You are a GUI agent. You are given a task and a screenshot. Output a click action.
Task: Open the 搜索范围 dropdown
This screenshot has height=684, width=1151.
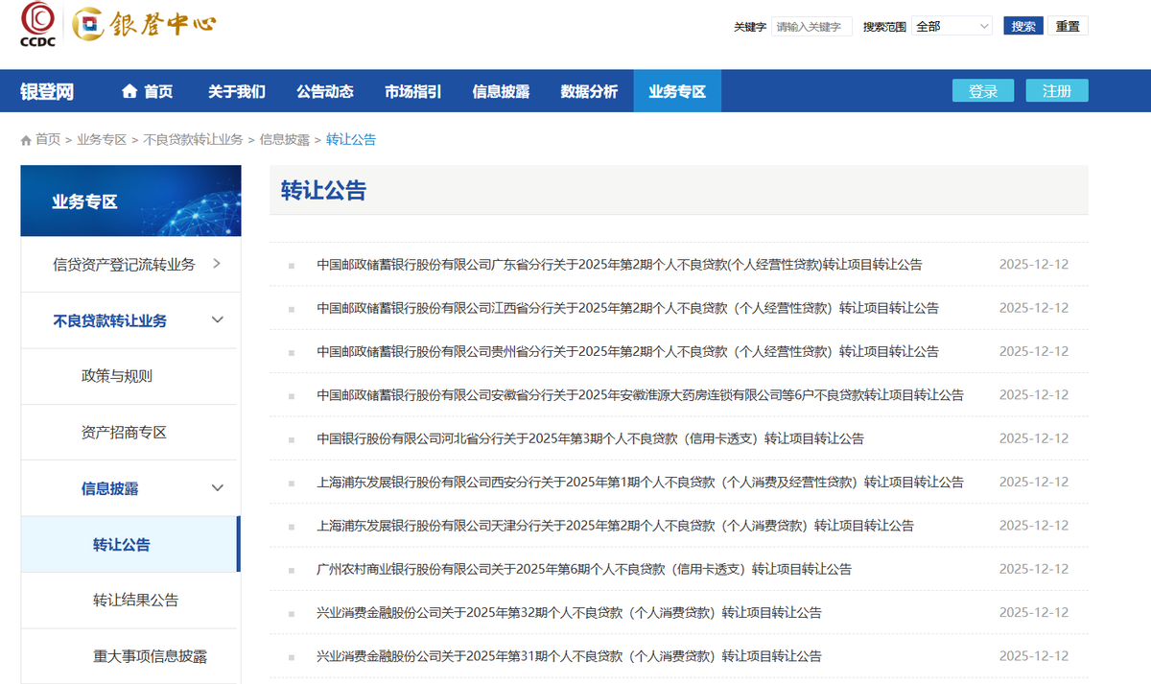point(951,27)
